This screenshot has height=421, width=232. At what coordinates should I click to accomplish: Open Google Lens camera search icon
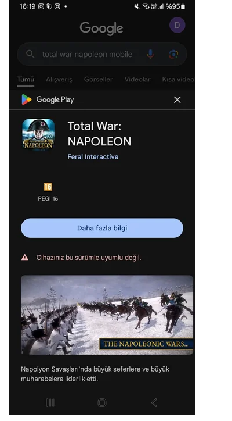coord(173,54)
